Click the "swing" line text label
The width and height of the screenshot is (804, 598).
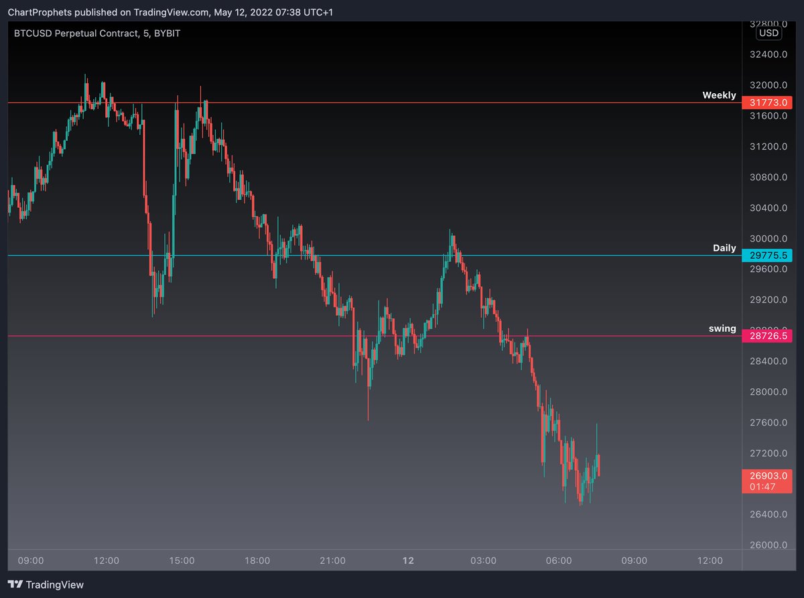tap(722, 328)
